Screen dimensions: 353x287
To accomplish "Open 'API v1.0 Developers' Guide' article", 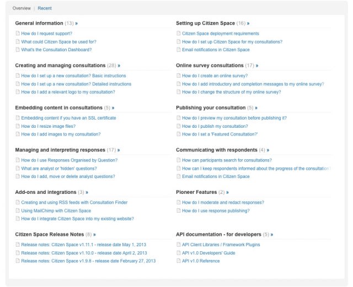I will (208, 253).
